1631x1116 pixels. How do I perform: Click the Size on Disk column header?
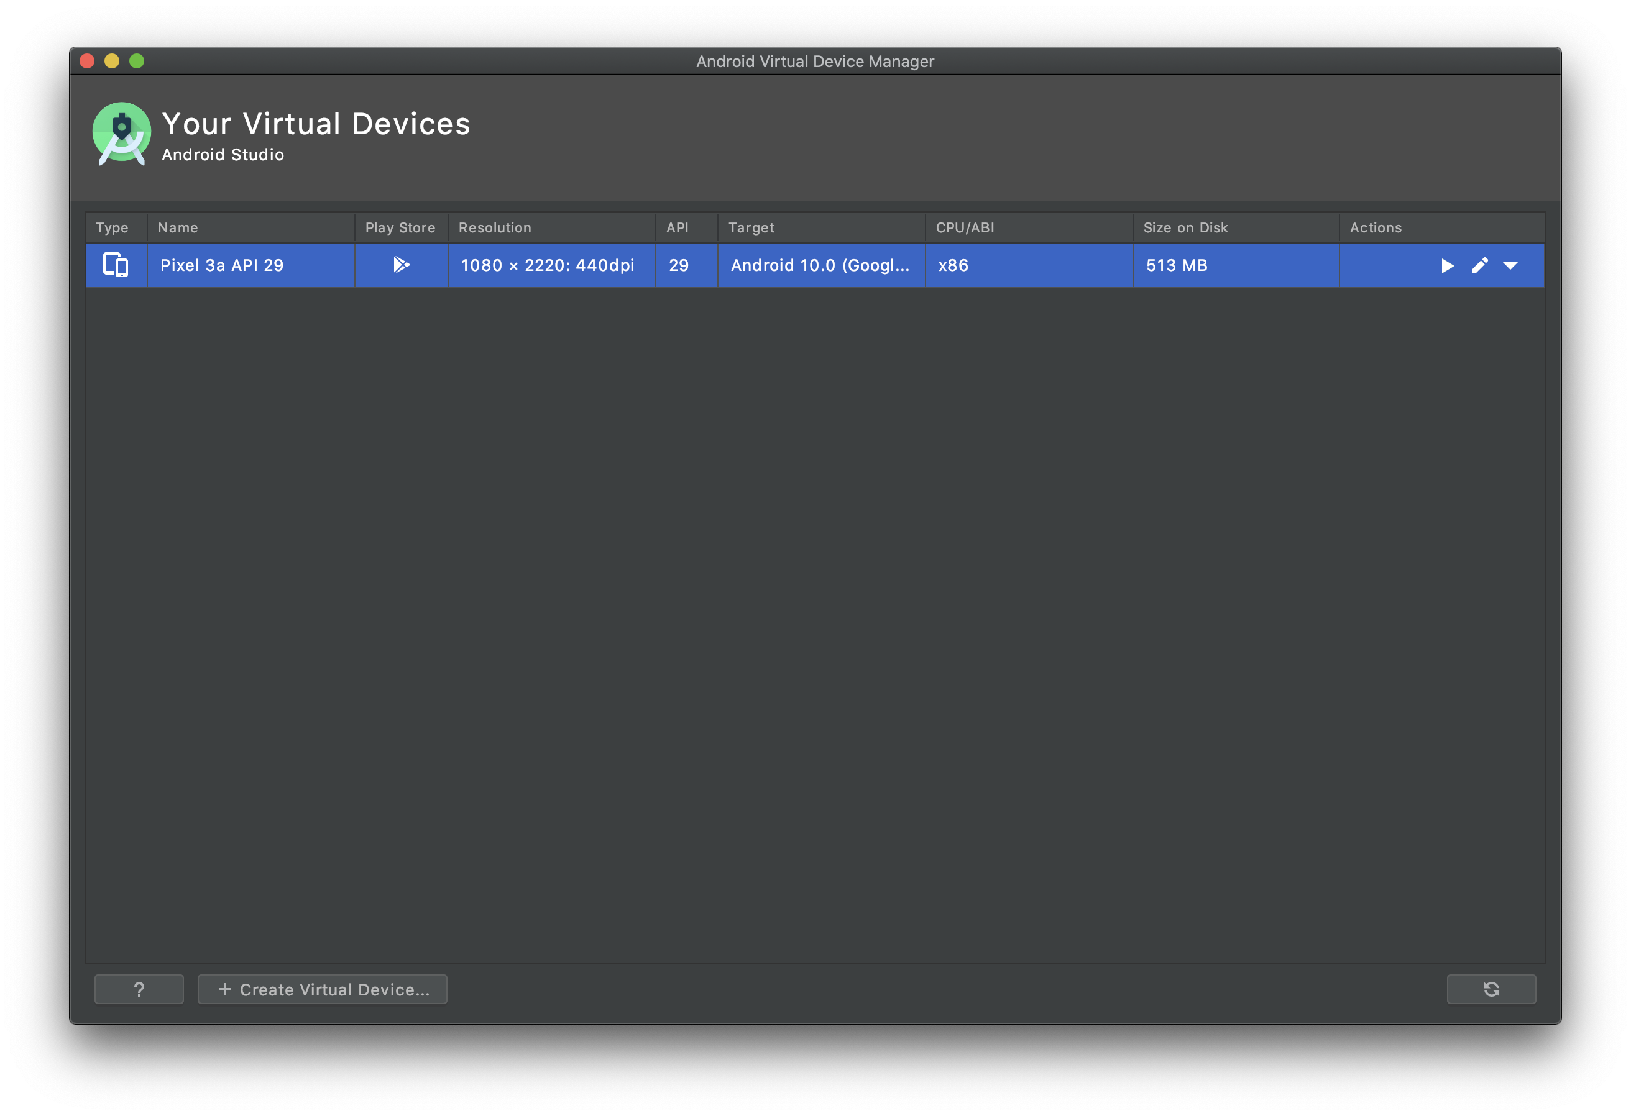click(1185, 228)
